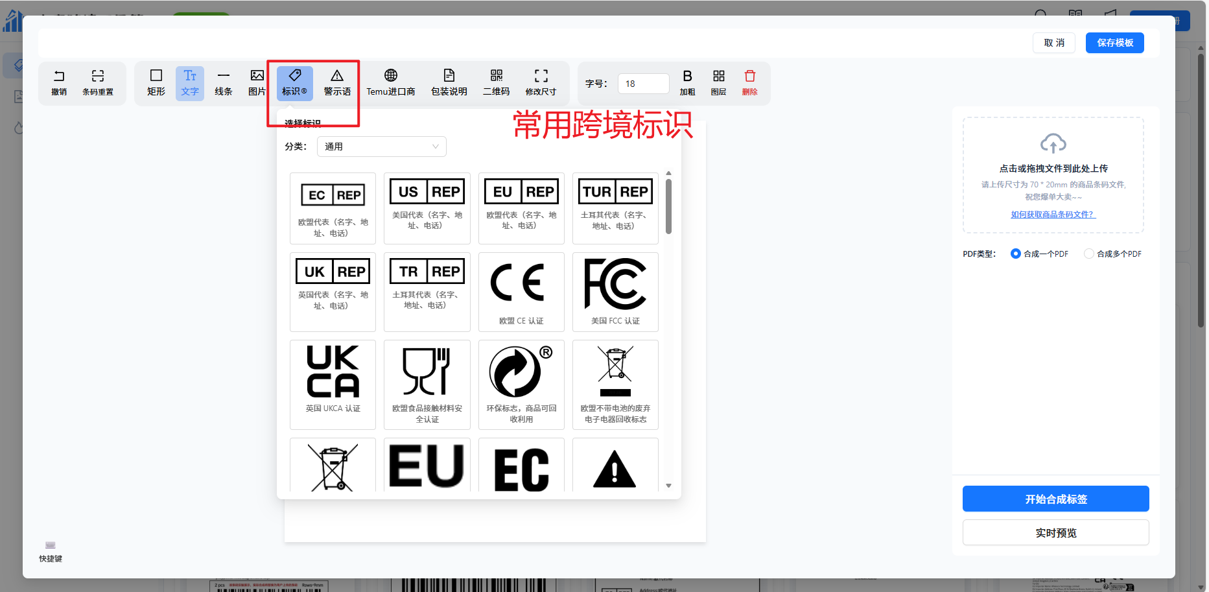1209x592 pixels.
Task: Insert the recyclable environmental mark
Action: [x=522, y=385]
